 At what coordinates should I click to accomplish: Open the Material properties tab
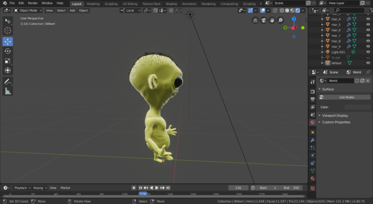click(312, 178)
